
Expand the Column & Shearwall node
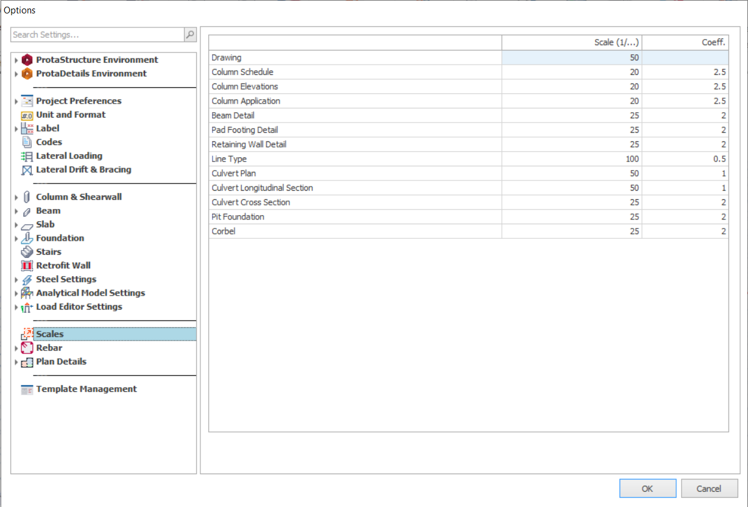tap(16, 197)
